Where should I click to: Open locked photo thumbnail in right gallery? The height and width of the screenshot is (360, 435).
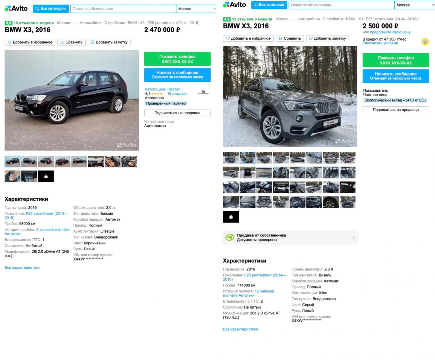(x=231, y=217)
